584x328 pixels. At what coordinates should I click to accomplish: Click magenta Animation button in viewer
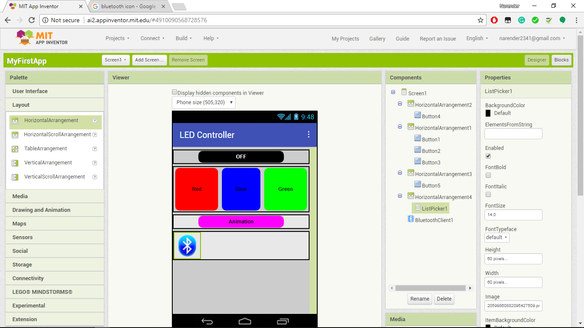coord(241,222)
